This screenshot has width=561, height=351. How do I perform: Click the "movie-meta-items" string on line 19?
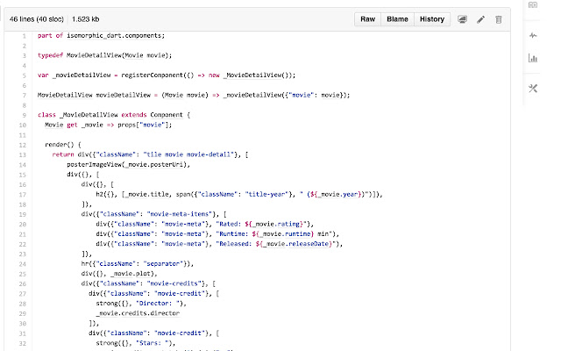[x=181, y=214]
